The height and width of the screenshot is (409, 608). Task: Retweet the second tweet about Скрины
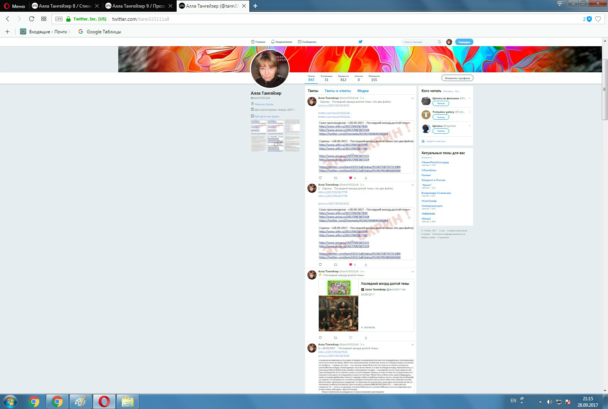pos(335,265)
